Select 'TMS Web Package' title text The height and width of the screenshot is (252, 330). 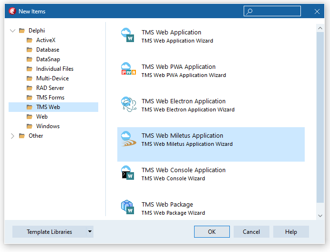coord(167,205)
